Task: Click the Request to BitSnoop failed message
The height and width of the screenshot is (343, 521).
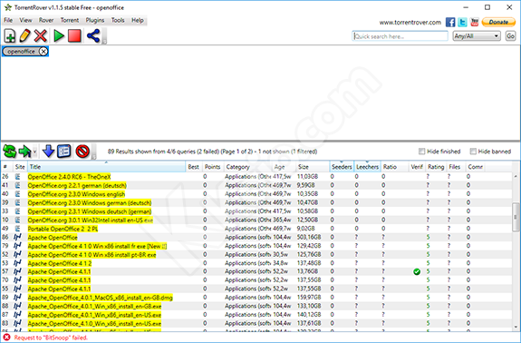Action: (x=51, y=338)
